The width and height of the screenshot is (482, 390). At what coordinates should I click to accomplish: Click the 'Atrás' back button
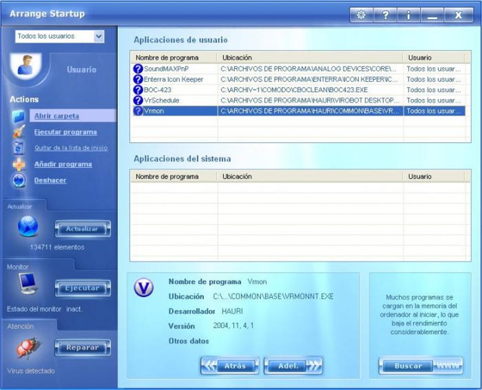point(230,366)
